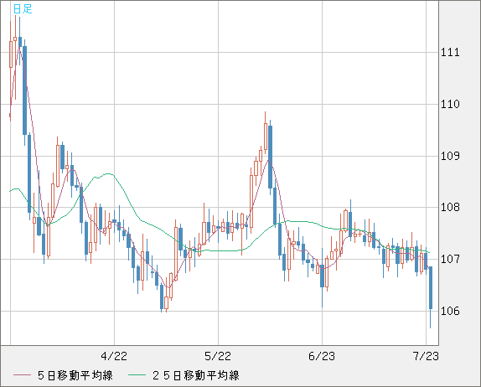Select the 108 price axis label
This screenshot has height=387, width=481.
click(450, 208)
